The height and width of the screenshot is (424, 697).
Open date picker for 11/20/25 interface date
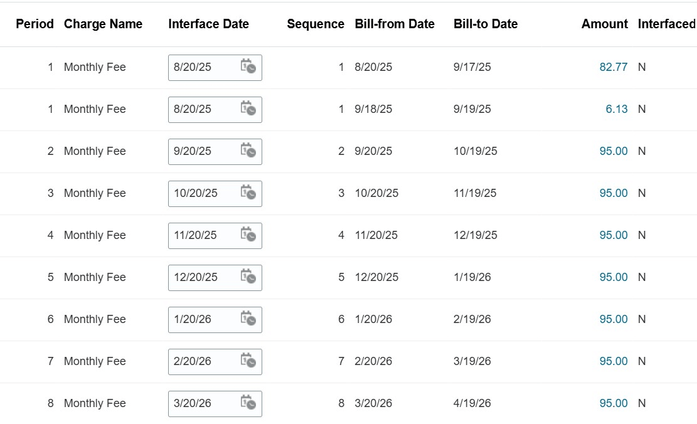tap(249, 235)
